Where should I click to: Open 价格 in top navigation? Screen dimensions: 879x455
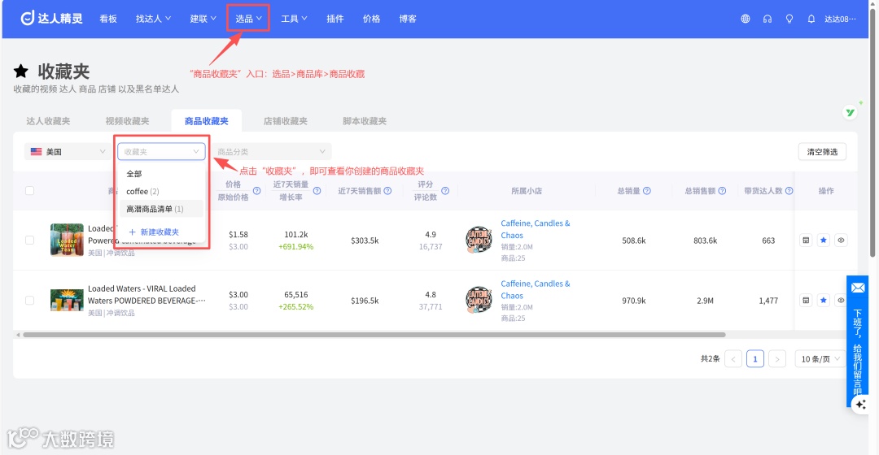pyautogui.click(x=371, y=19)
